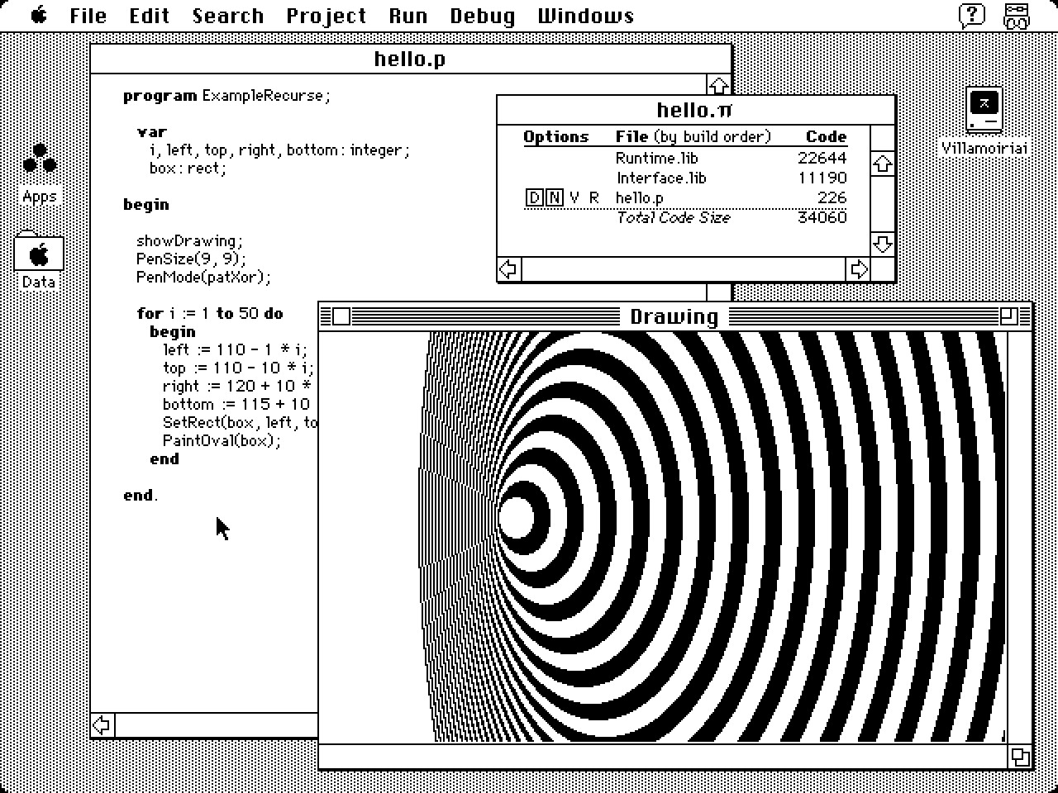
Task: Open the Project menu
Action: (x=326, y=16)
